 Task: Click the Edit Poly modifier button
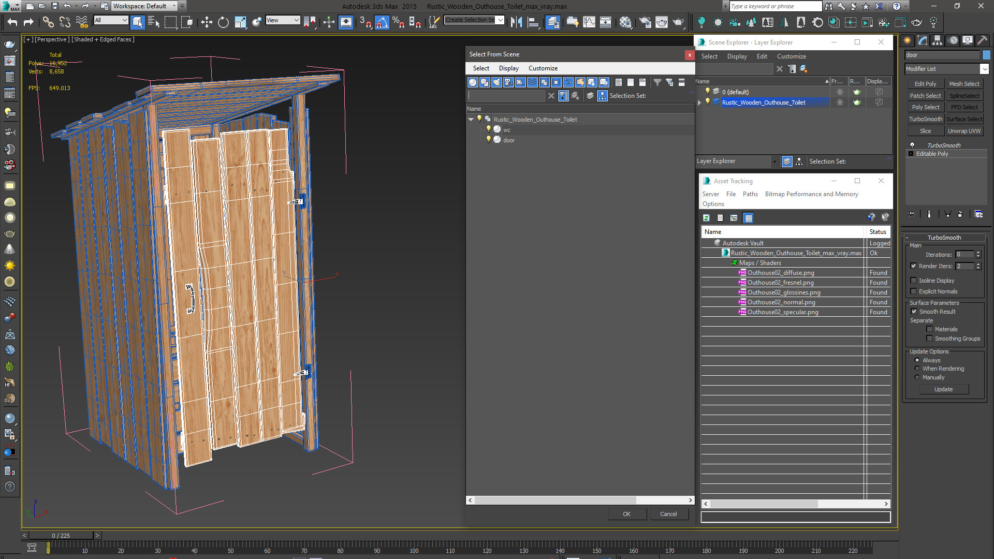click(x=925, y=84)
